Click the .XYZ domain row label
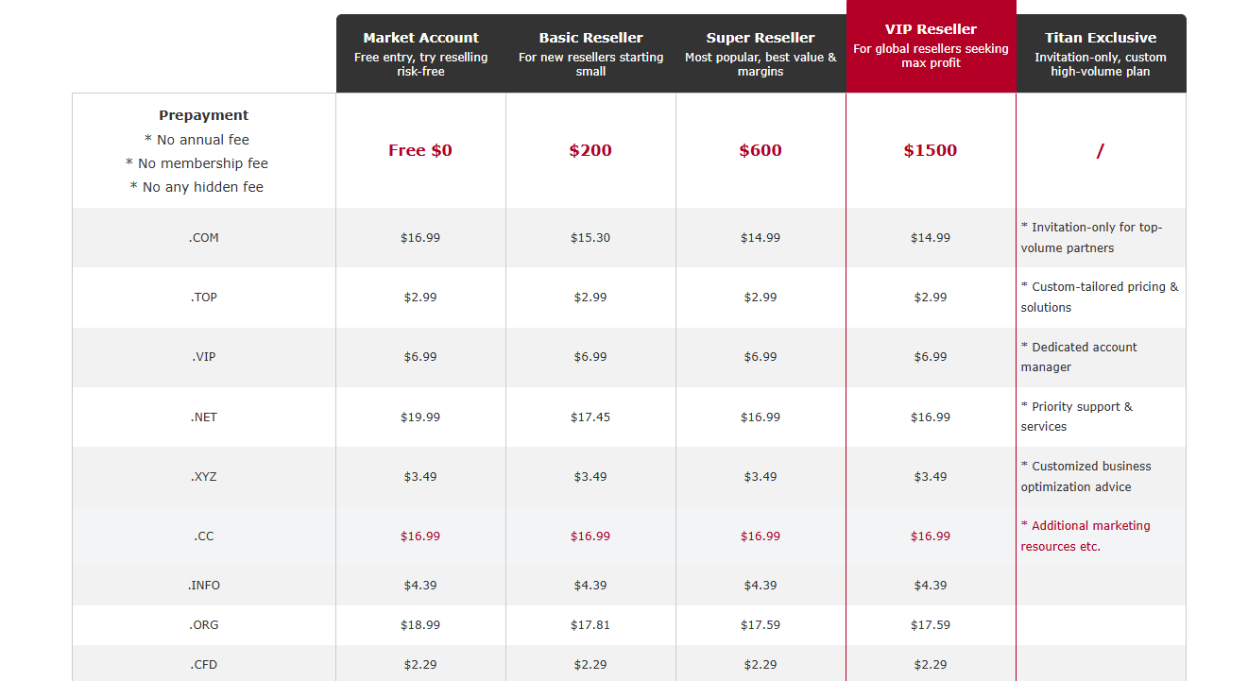Image resolution: width=1248 pixels, height=681 pixels. (203, 476)
